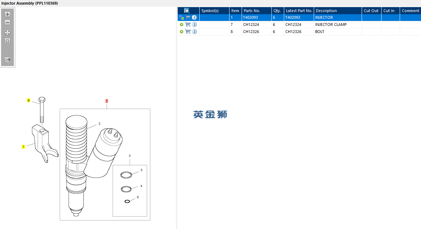This screenshot has height=229, width=421.
Task: Click gear icon in INJECTOR CLAMP row
Action: pos(182,24)
